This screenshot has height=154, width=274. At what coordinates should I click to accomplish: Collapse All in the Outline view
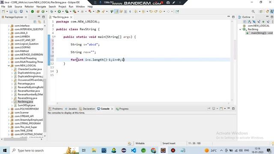point(244,22)
